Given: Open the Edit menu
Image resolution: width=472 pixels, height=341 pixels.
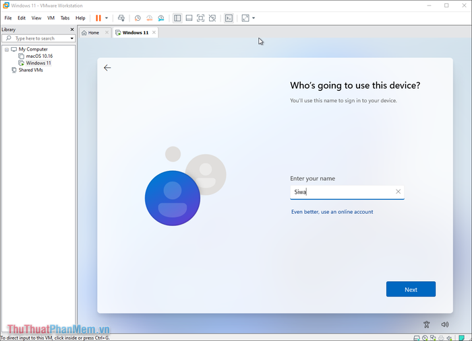Looking at the screenshot, I should tap(22, 18).
